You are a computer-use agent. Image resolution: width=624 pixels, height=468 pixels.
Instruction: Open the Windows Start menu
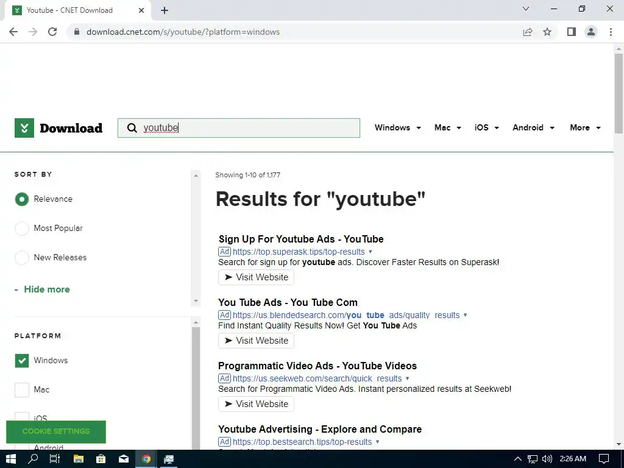(11, 459)
